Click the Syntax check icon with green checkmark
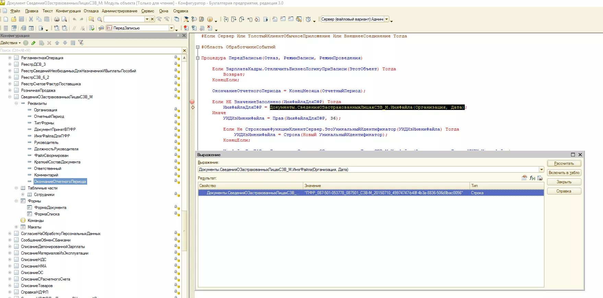The image size is (603, 298). click(92, 28)
